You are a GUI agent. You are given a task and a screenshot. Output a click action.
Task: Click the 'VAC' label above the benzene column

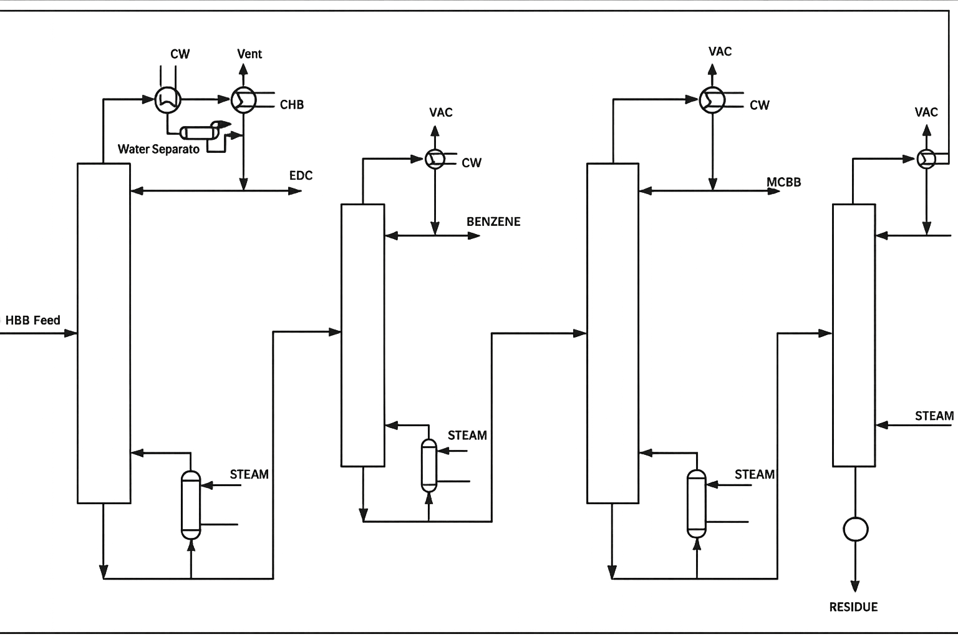point(441,112)
